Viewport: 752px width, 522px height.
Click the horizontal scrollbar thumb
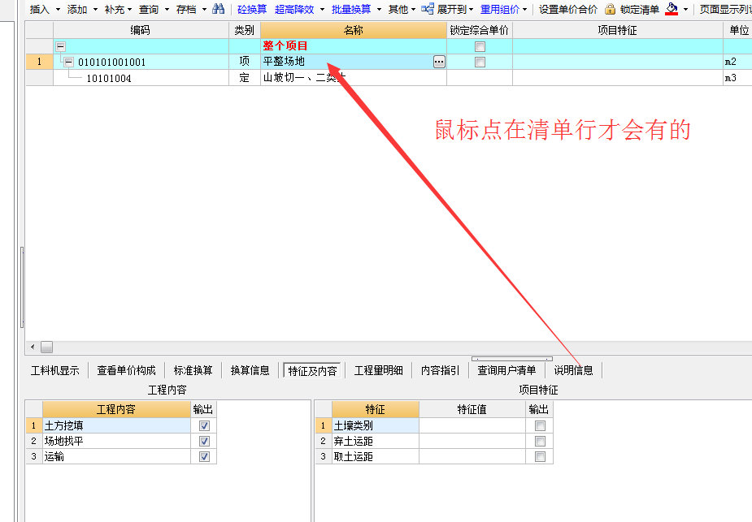[x=46, y=347]
